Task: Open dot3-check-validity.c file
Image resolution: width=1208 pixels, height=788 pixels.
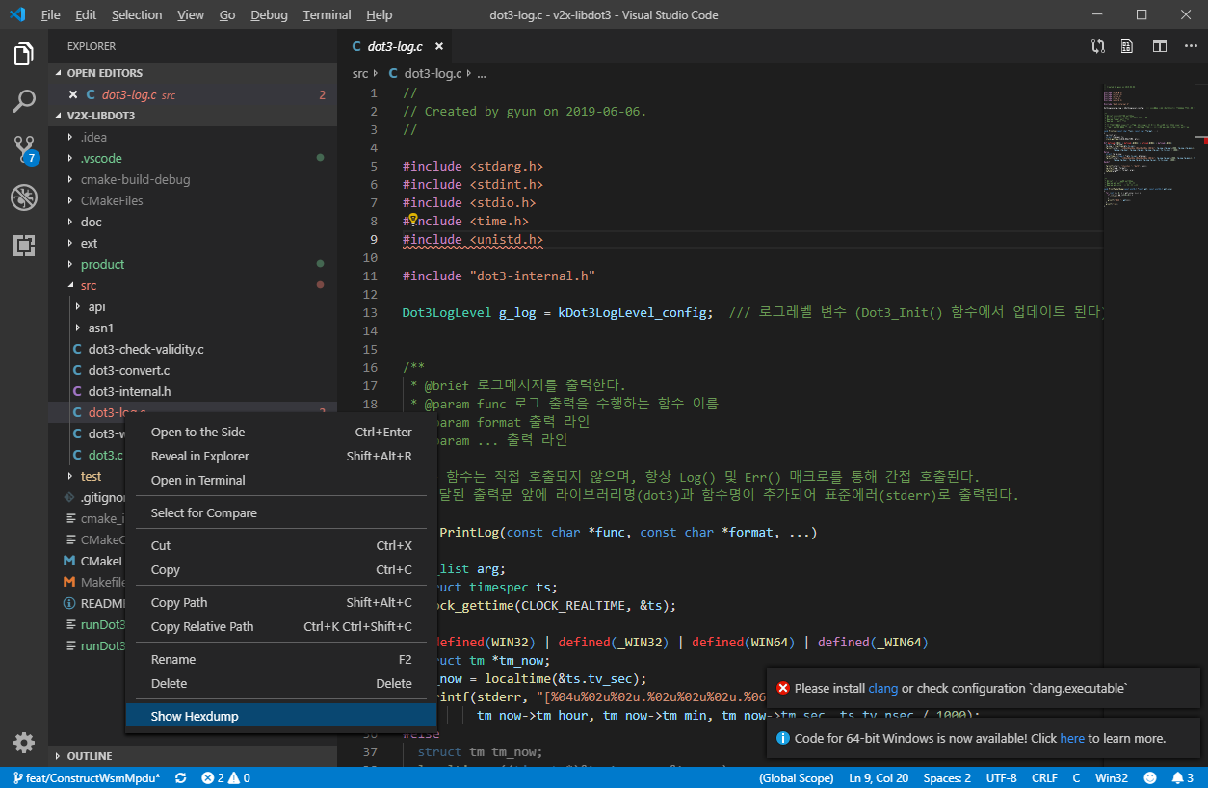Action: point(193,349)
